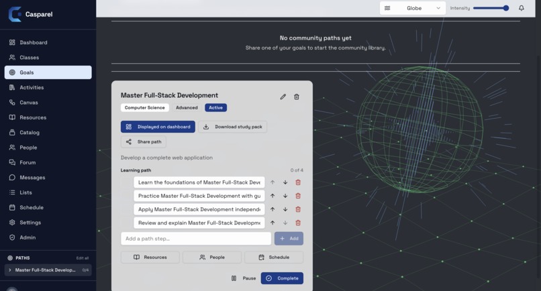Viewport: 541px width, 291px height.
Task: Open the Canvas section
Action: [x=48, y=103]
